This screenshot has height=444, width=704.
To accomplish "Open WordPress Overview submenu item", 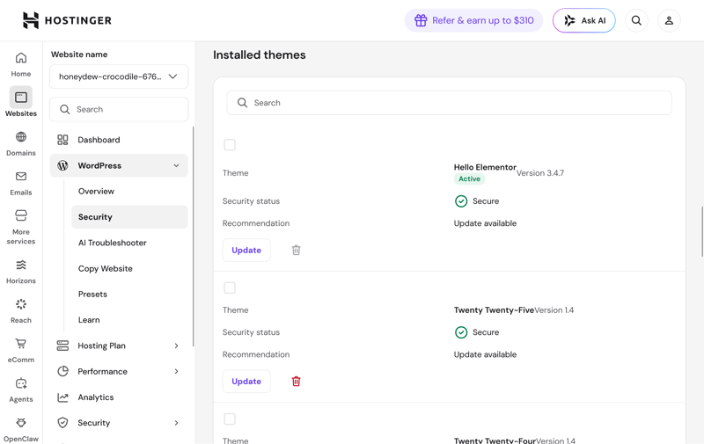I will [x=129, y=191].
